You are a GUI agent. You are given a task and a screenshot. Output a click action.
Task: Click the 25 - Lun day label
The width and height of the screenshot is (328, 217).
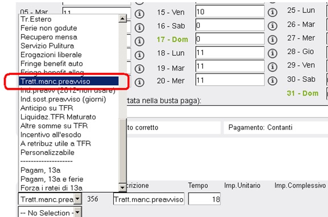pos(301,10)
